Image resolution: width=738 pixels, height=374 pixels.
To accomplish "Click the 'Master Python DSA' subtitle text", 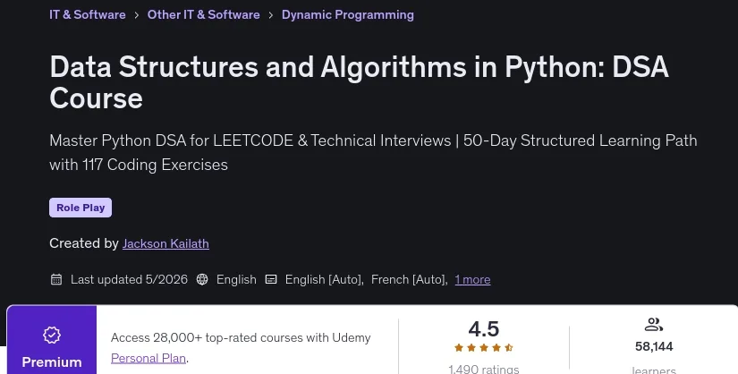I will point(373,153).
